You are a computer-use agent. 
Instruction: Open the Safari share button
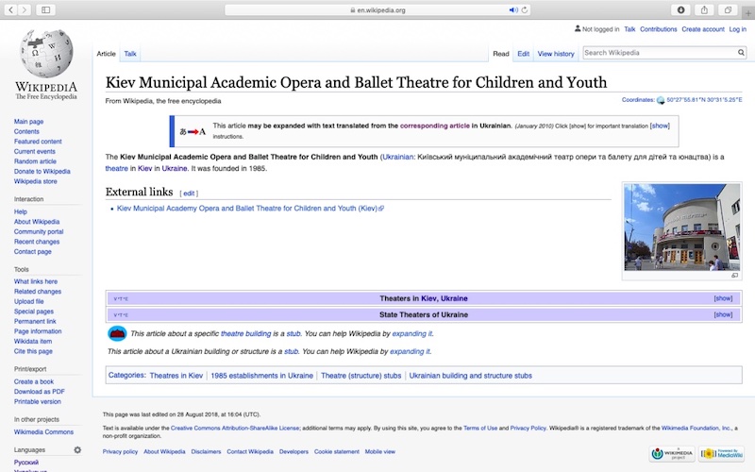[704, 9]
